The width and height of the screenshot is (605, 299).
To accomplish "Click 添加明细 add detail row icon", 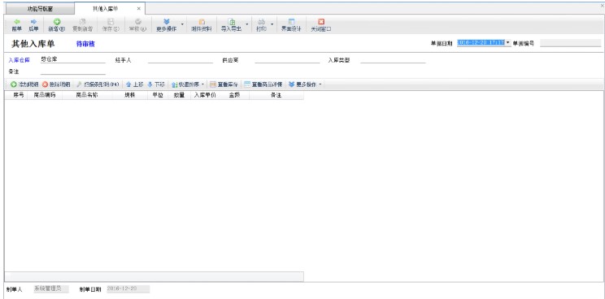I will [x=14, y=84].
